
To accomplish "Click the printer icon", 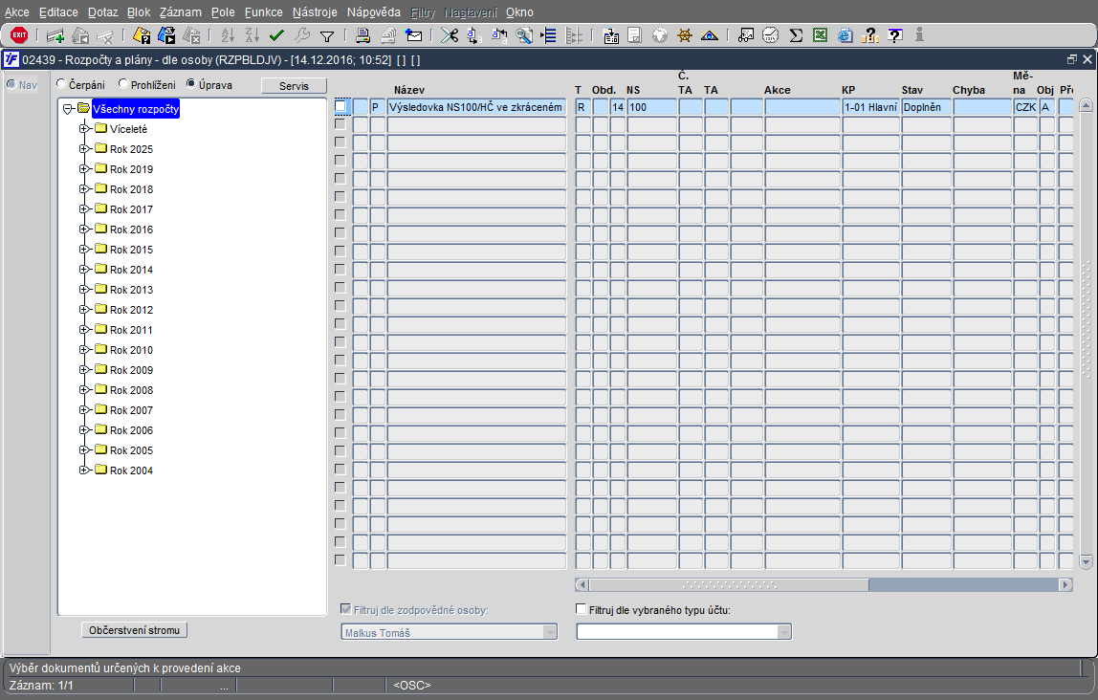I will pos(362,35).
